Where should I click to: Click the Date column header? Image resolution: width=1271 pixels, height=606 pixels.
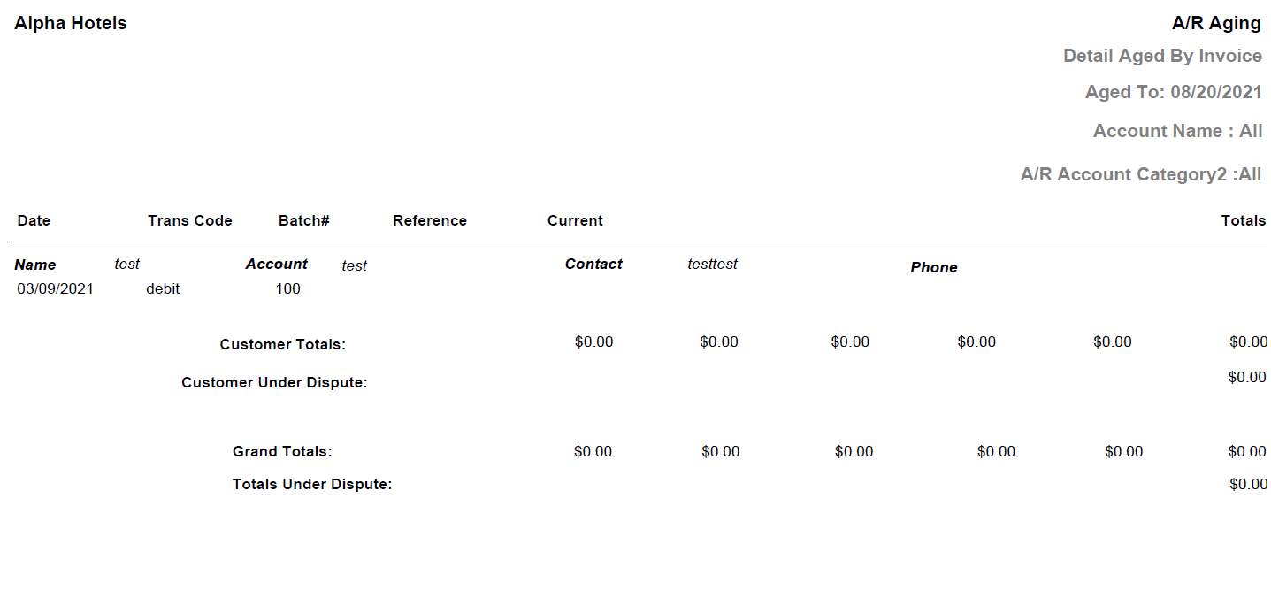pyautogui.click(x=34, y=221)
